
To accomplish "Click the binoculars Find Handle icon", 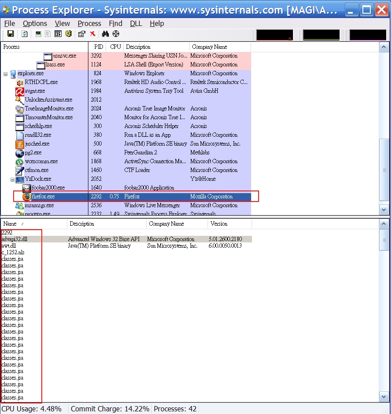I will [106, 34].
